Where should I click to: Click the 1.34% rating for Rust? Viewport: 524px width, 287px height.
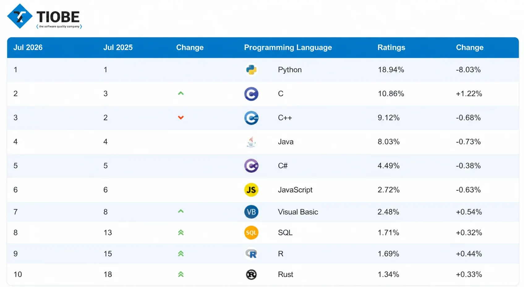pyautogui.click(x=388, y=274)
